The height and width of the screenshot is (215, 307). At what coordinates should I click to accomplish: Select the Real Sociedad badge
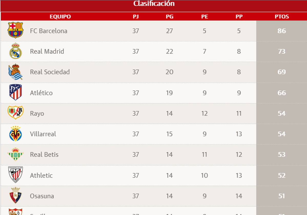(x=15, y=72)
